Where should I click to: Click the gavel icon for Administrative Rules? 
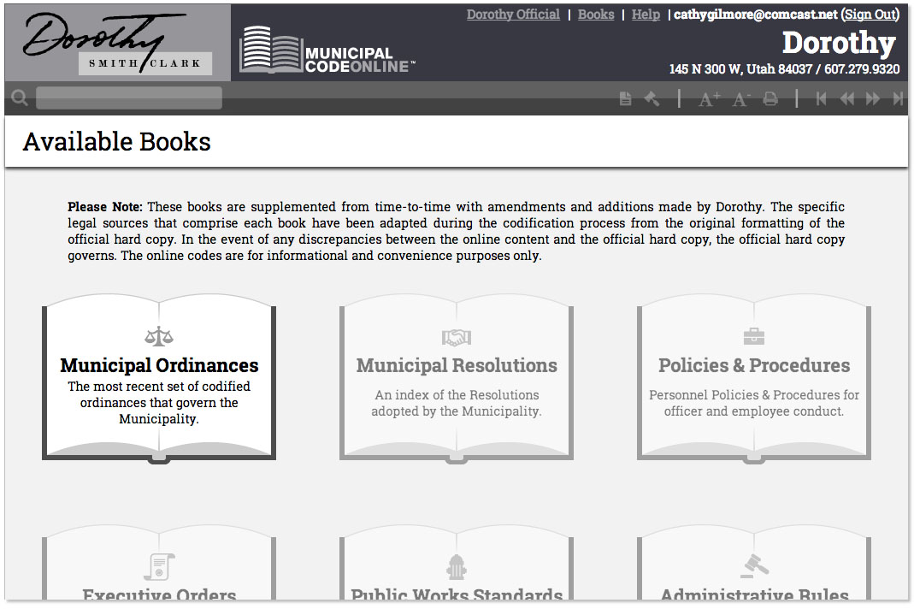point(754,565)
